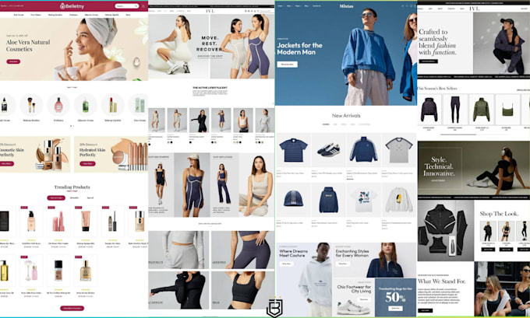Click the carousel dots under Belletny categories
Screen dimensions: 530x318
(72, 126)
